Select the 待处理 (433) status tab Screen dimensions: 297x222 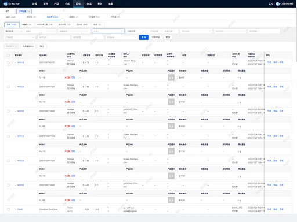tap(52, 17)
